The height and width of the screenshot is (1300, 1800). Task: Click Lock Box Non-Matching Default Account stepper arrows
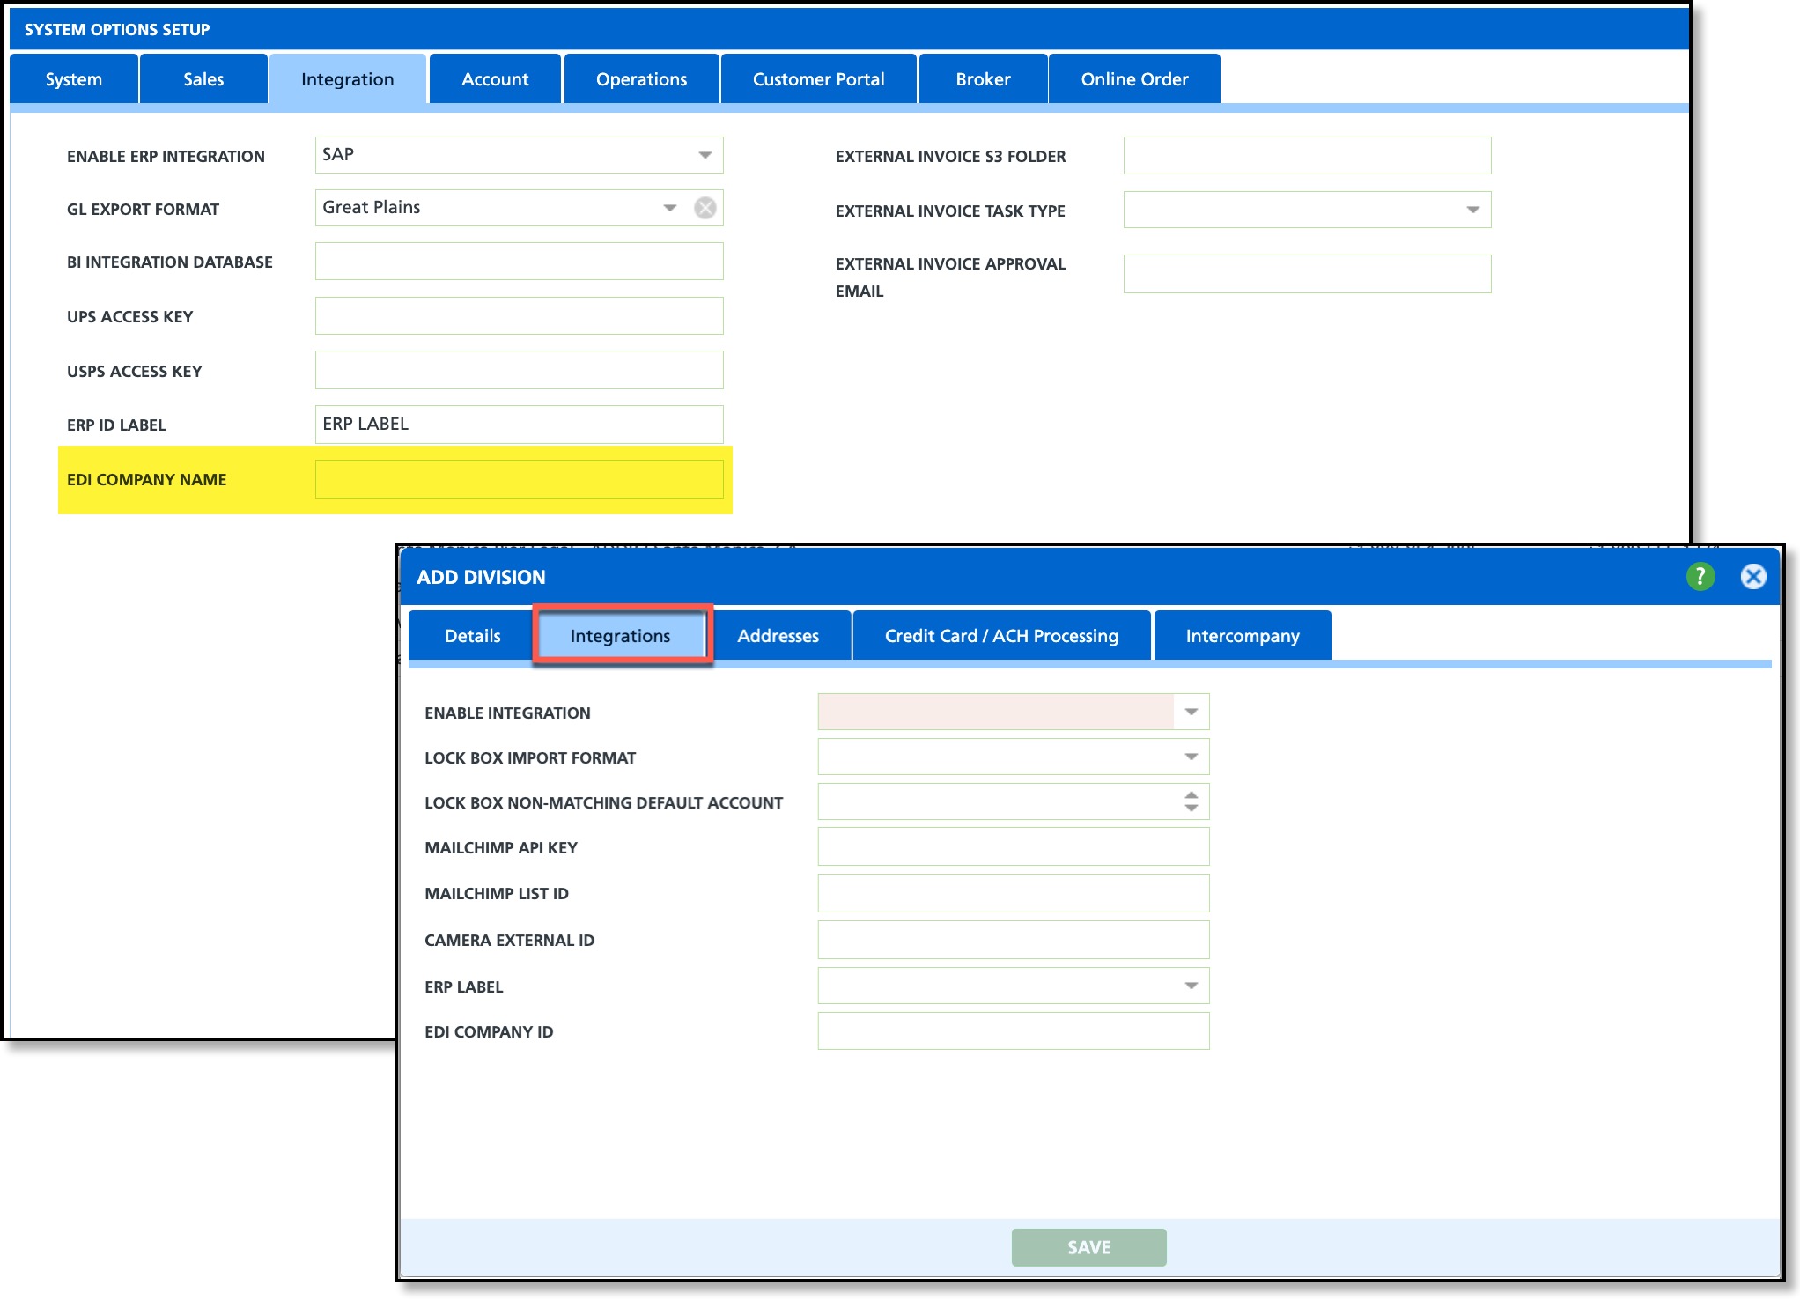[1191, 801]
